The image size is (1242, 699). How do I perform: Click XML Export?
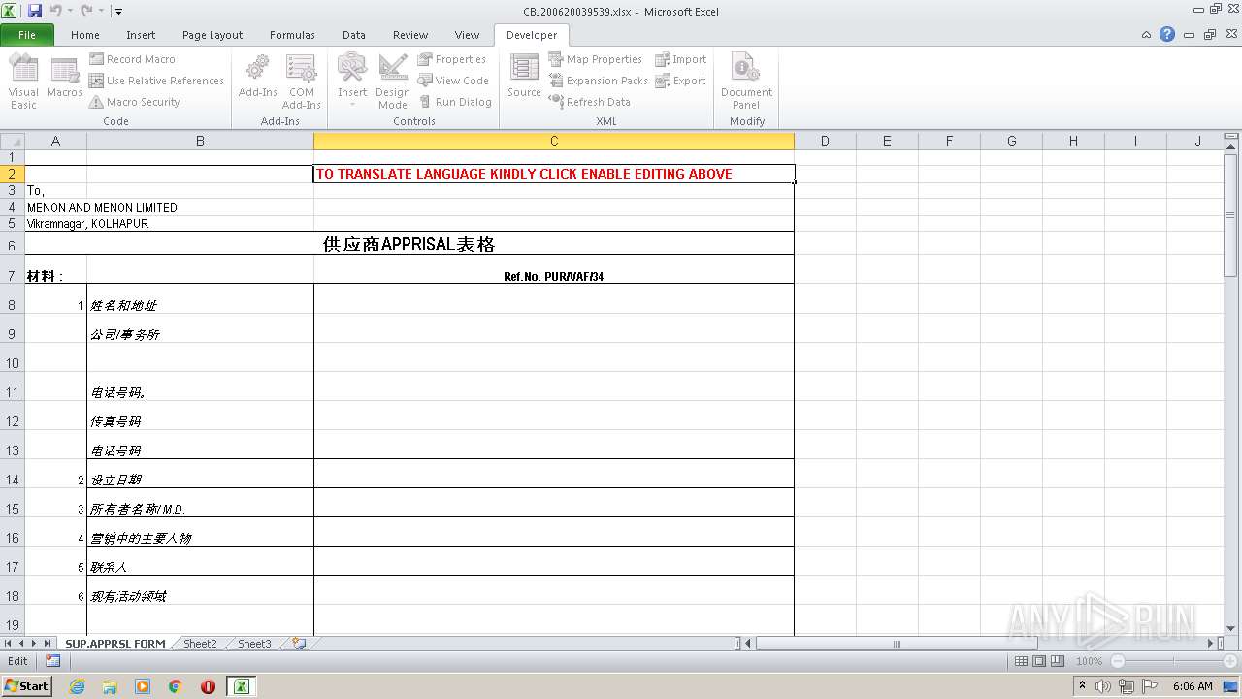click(x=680, y=81)
